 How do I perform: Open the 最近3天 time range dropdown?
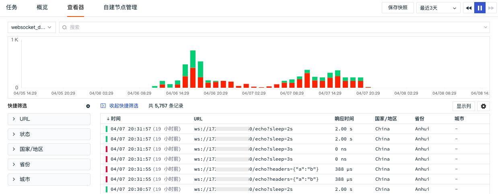(438, 8)
